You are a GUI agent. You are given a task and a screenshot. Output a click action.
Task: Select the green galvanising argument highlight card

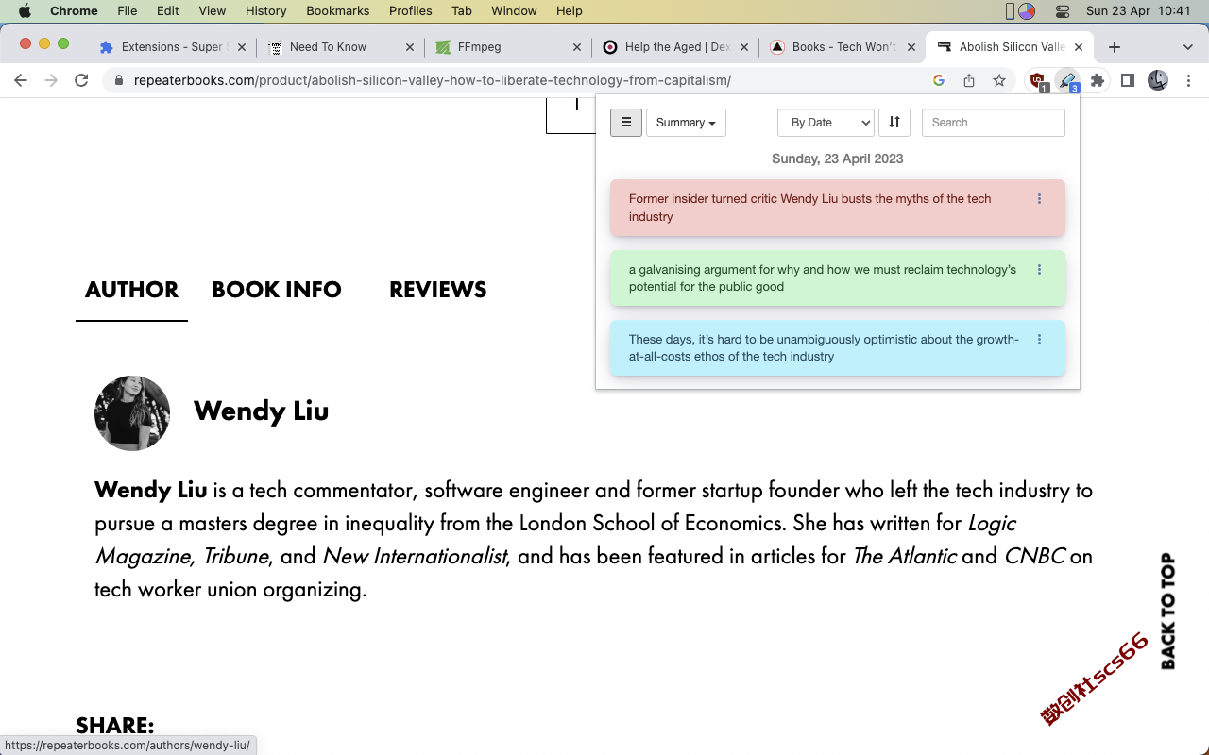[x=838, y=278]
